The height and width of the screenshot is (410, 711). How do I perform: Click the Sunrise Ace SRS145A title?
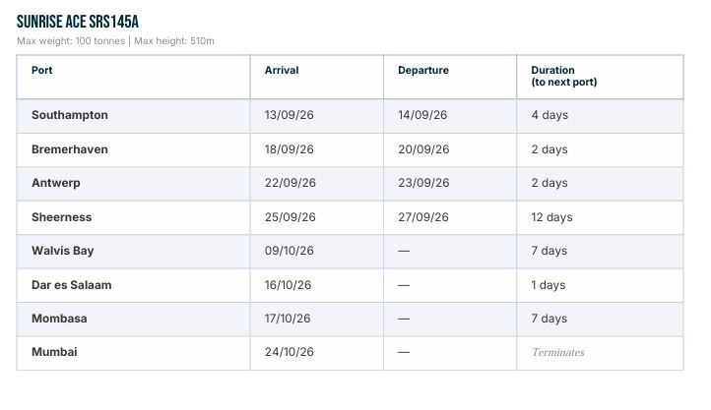78,22
